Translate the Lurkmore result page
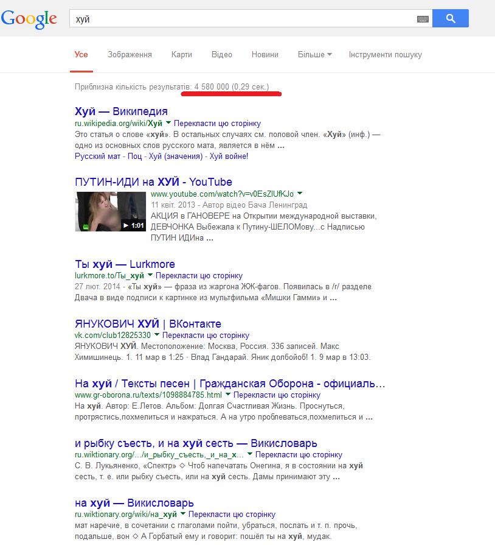 coord(199,276)
